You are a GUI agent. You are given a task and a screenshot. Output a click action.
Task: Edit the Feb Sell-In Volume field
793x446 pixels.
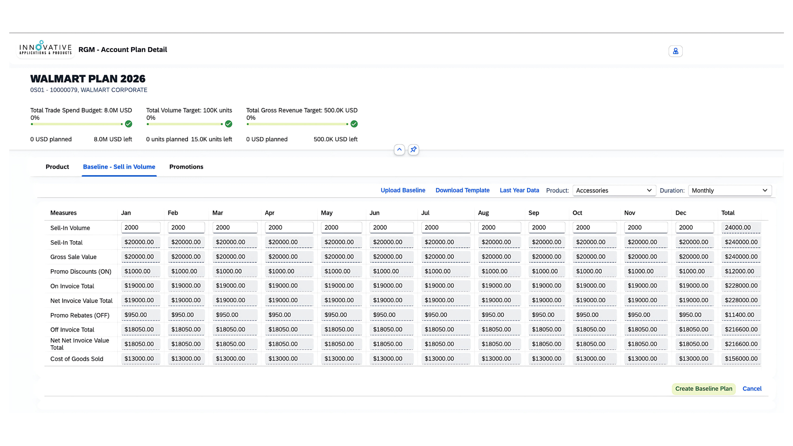(x=186, y=228)
